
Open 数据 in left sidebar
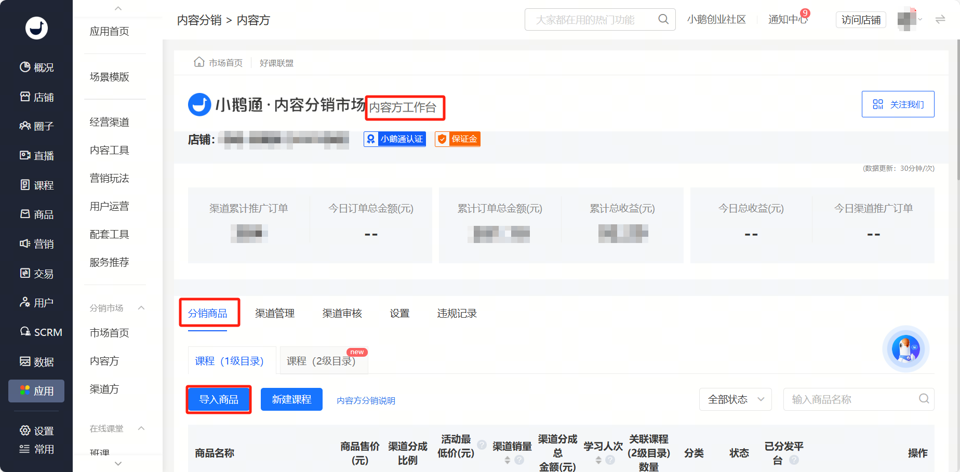36,362
